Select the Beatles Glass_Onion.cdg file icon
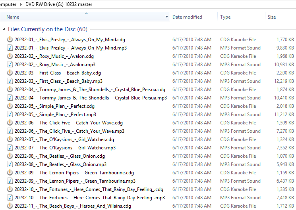The height and width of the screenshot is (210, 296). point(10,156)
